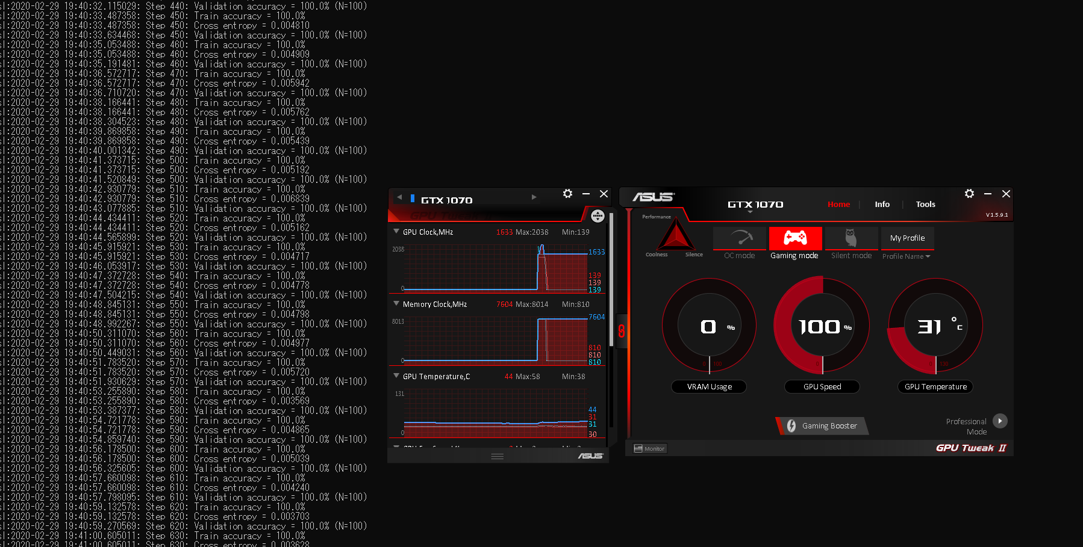Click the VRAM Usage label button
Screen dimensions: 1083x547
tap(710, 386)
